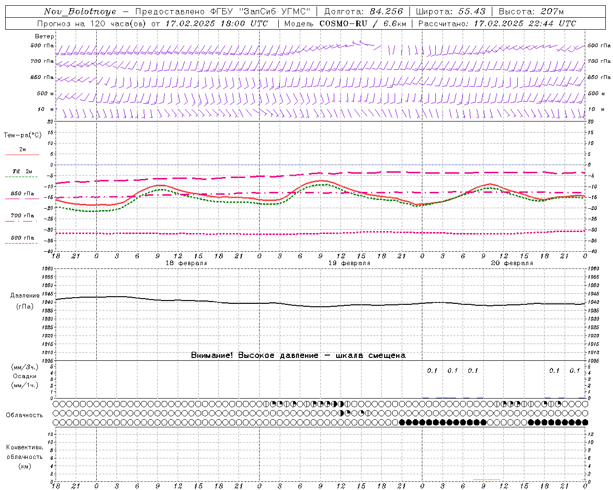The height and width of the screenshot is (490, 613).
Task: Click the orange convective cloud segment on 20 февраля
Action: tap(486, 479)
